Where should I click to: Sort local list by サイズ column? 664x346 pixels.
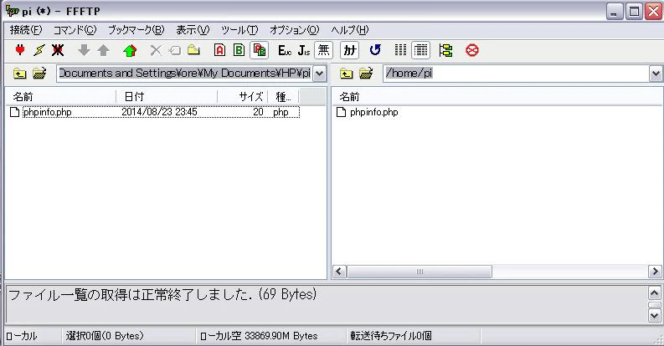point(243,97)
